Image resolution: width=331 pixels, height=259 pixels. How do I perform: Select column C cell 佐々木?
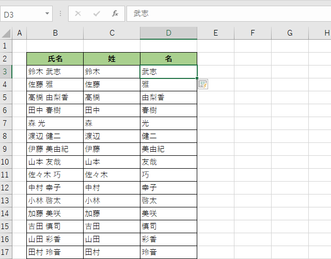click(112, 175)
